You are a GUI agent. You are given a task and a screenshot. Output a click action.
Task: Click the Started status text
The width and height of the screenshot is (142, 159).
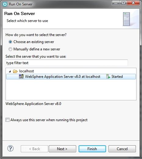[x=117, y=76]
